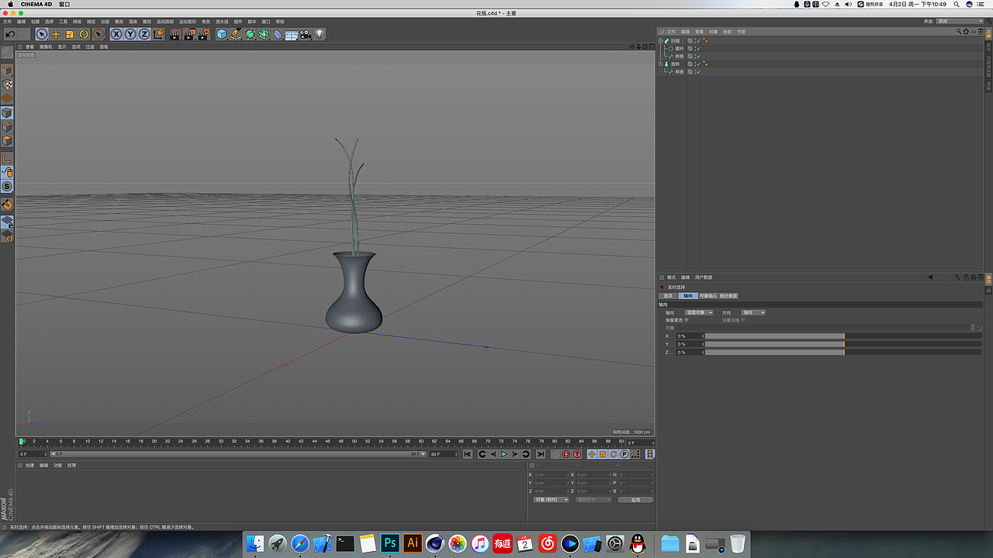The height and width of the screenshot is (558, 993).
Task: Render to Picture Viewer
Action: (189, 34)
